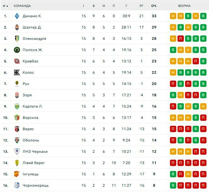Open the ЛНЗ Черкаси team page

click(35, 152)
